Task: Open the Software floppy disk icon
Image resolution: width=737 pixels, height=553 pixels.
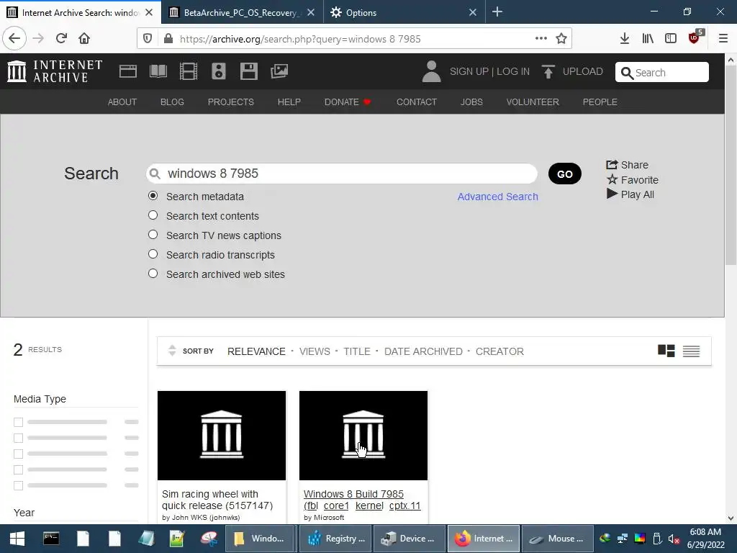Action: [x=248, y=71]
